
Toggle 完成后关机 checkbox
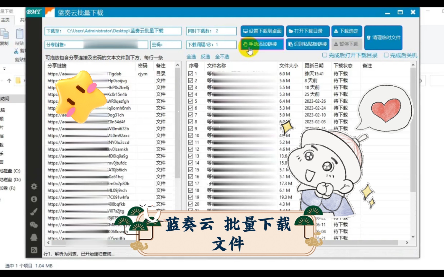point(386,55)
